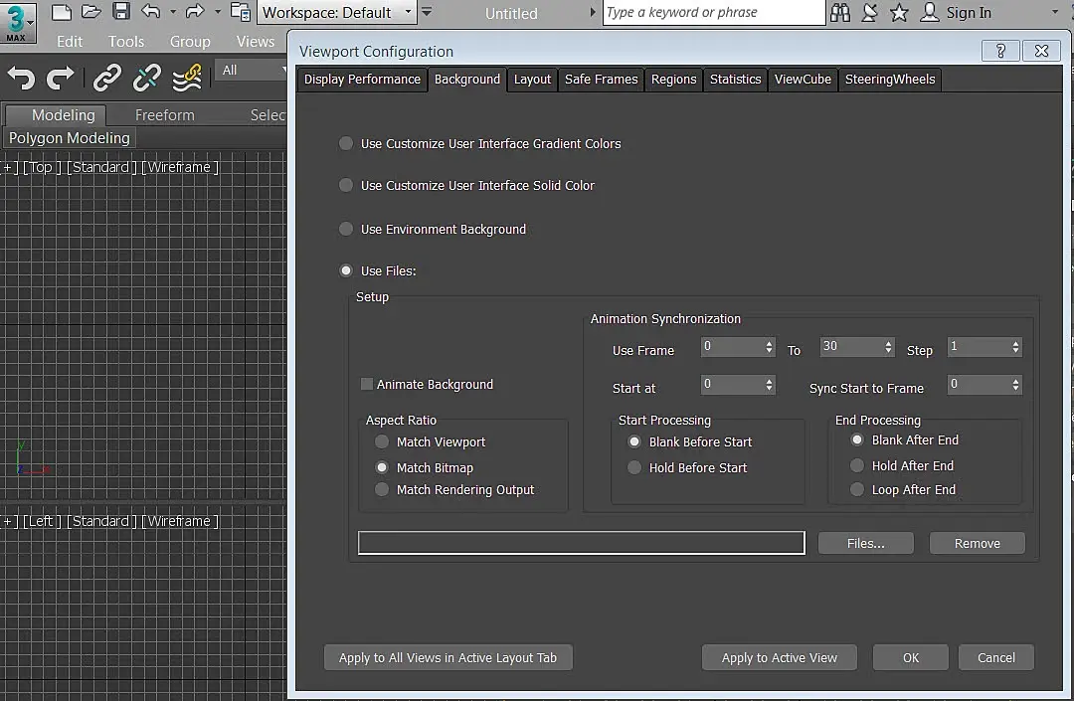1074x701 pixels.
Task: Click the Files... button
Action: (865, 543)
